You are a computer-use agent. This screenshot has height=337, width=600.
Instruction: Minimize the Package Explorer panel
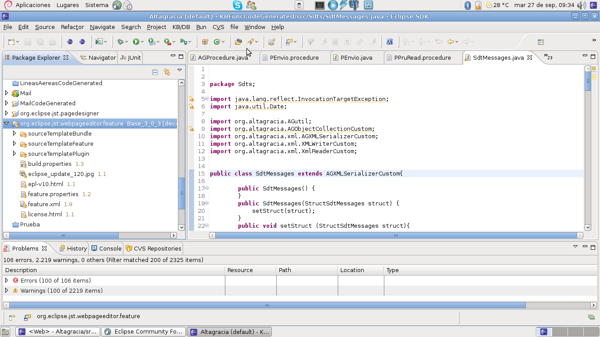(x=173, y=56)
